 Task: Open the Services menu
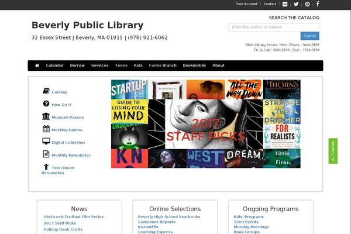100,66
